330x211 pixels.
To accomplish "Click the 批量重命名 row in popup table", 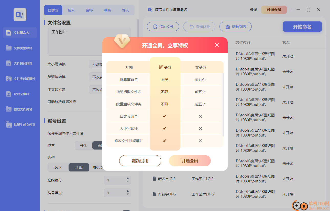I will (x=165, y=80).
